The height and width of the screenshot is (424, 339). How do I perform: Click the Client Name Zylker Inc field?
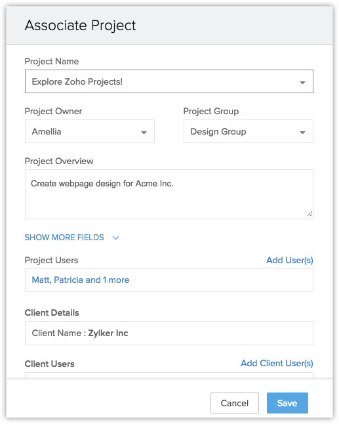169,333
